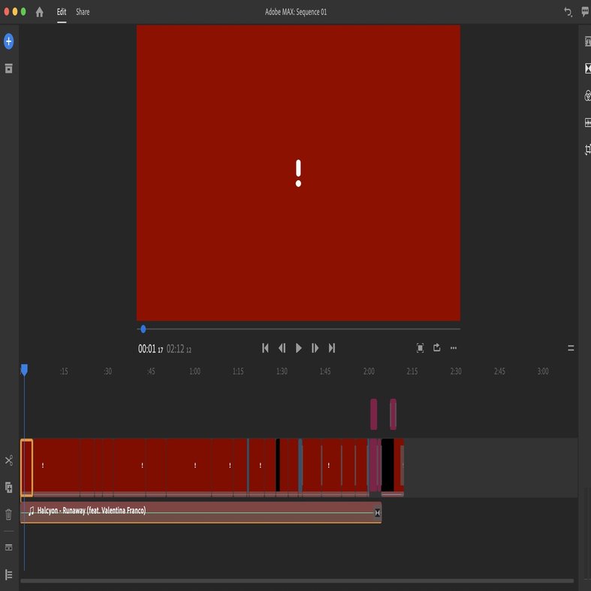Screen dimensions: 591x591
Task: Open the feedback comment icon
Action: pos(585,12)
